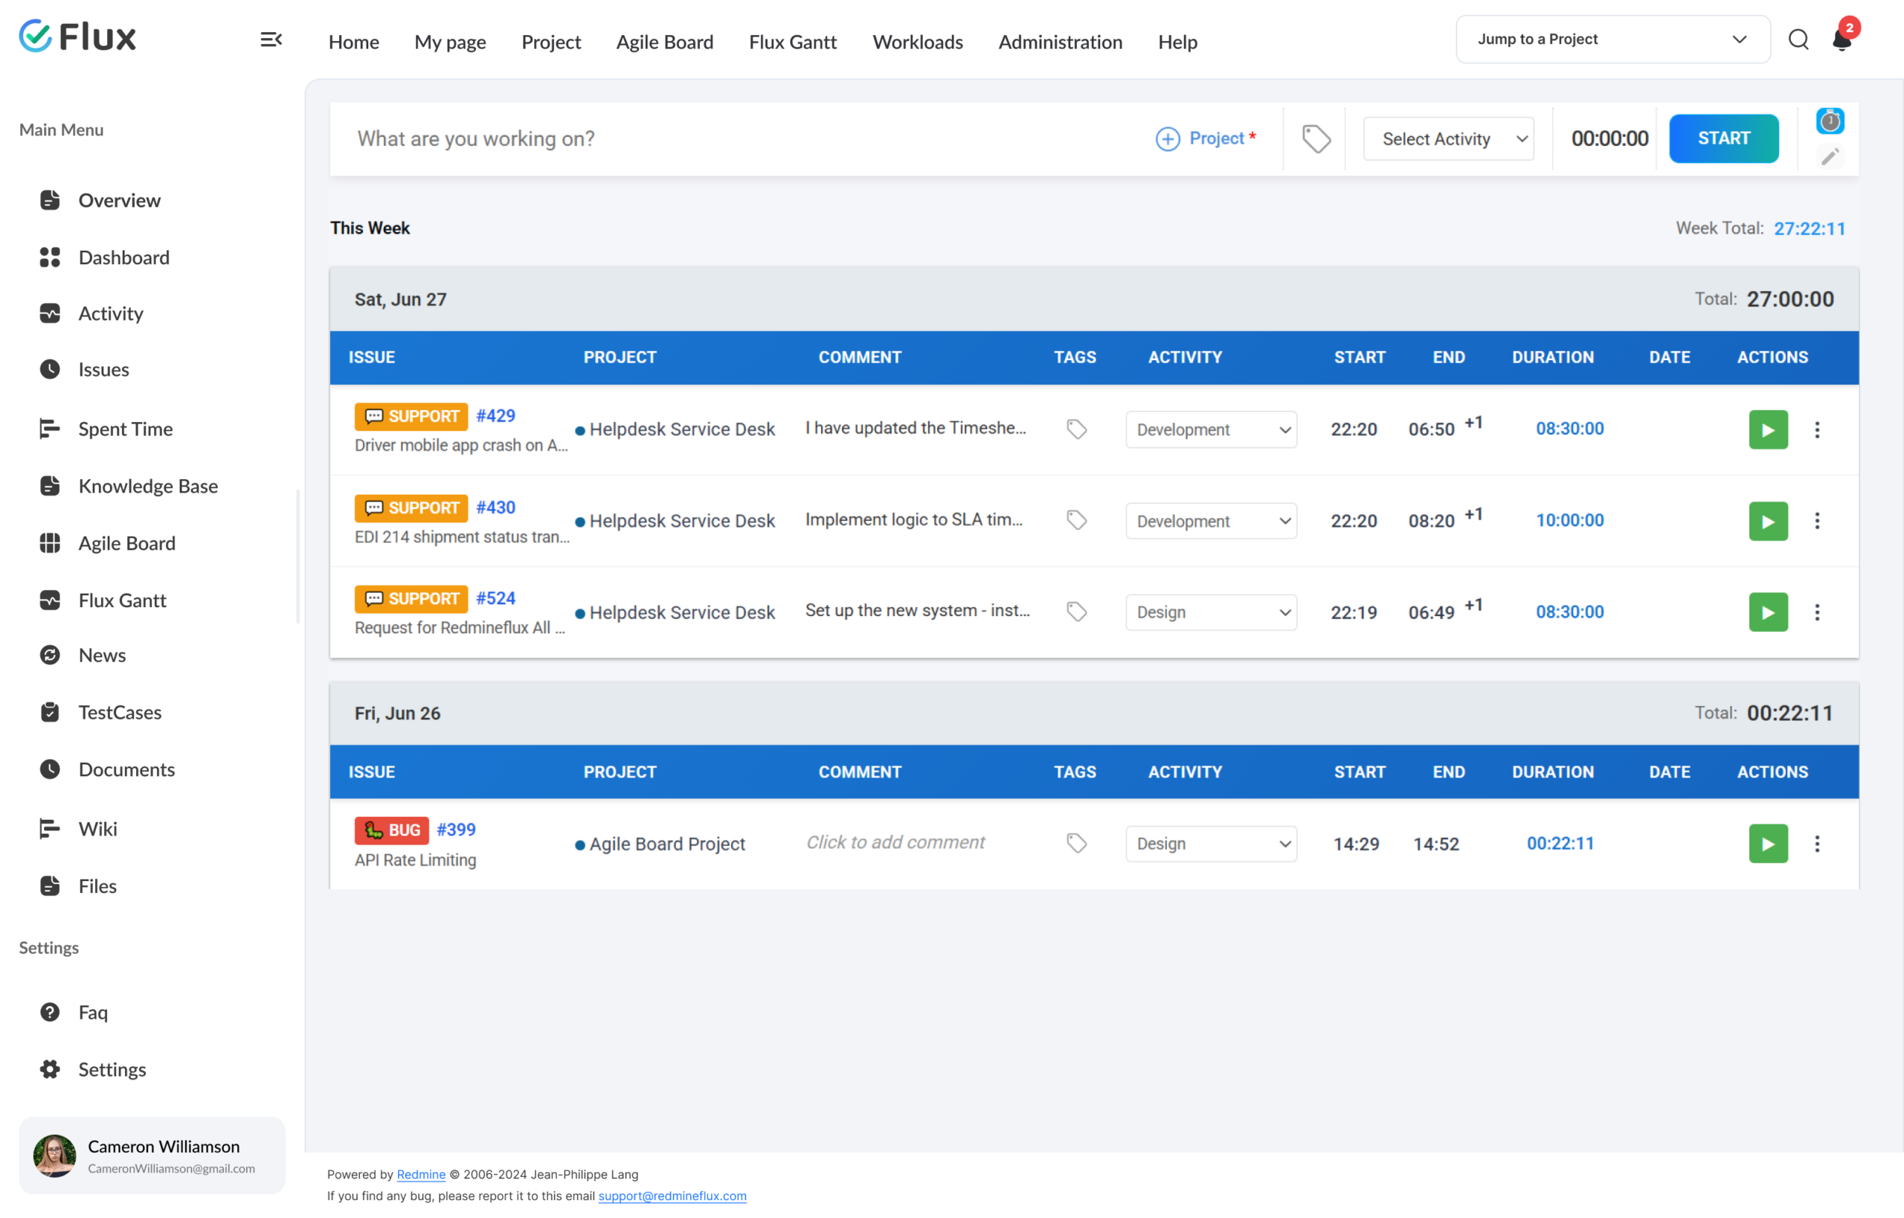Screen dimensions: 1904x1218
Task: Open Settings in the sidebar
Action: 112,1069
